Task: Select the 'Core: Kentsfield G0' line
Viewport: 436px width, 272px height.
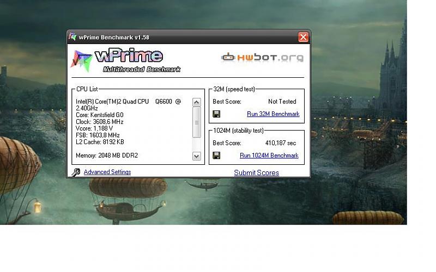Action: click(x=100, y=115)
